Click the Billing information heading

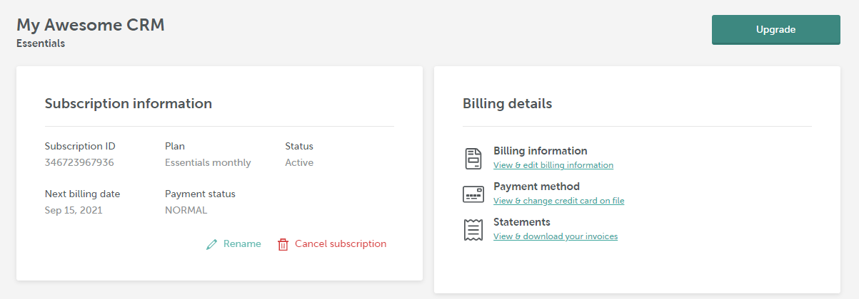pyautogui.click(x=541, y=151)
